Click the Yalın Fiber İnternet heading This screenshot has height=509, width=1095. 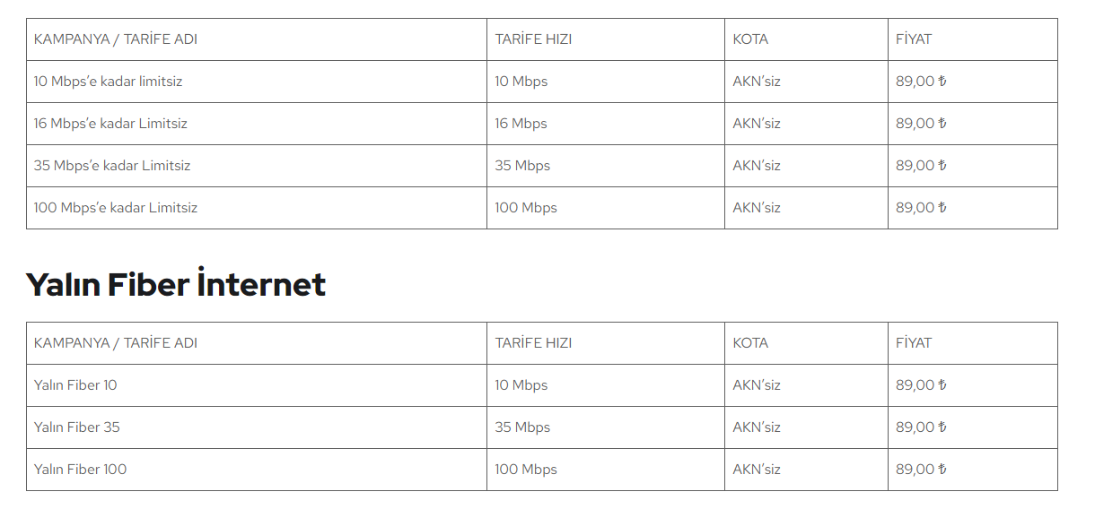[176, 284]
